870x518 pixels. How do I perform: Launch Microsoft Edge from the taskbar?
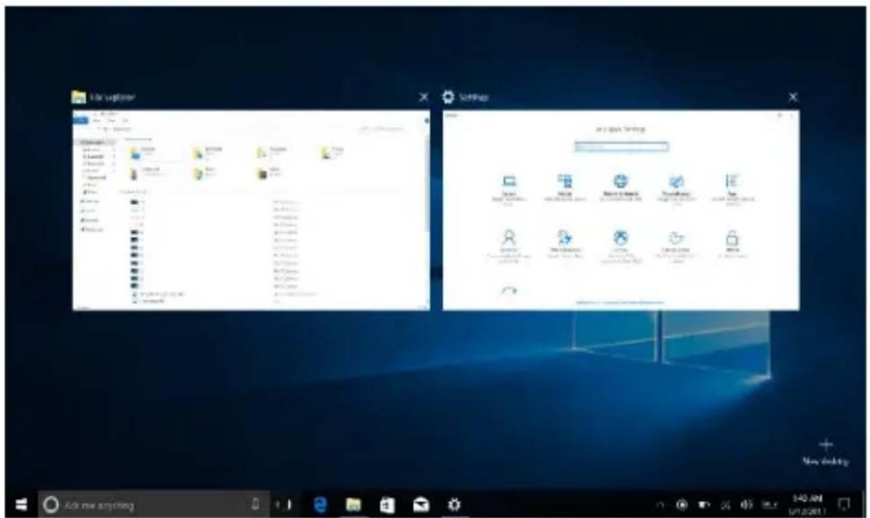pos(320,504)
